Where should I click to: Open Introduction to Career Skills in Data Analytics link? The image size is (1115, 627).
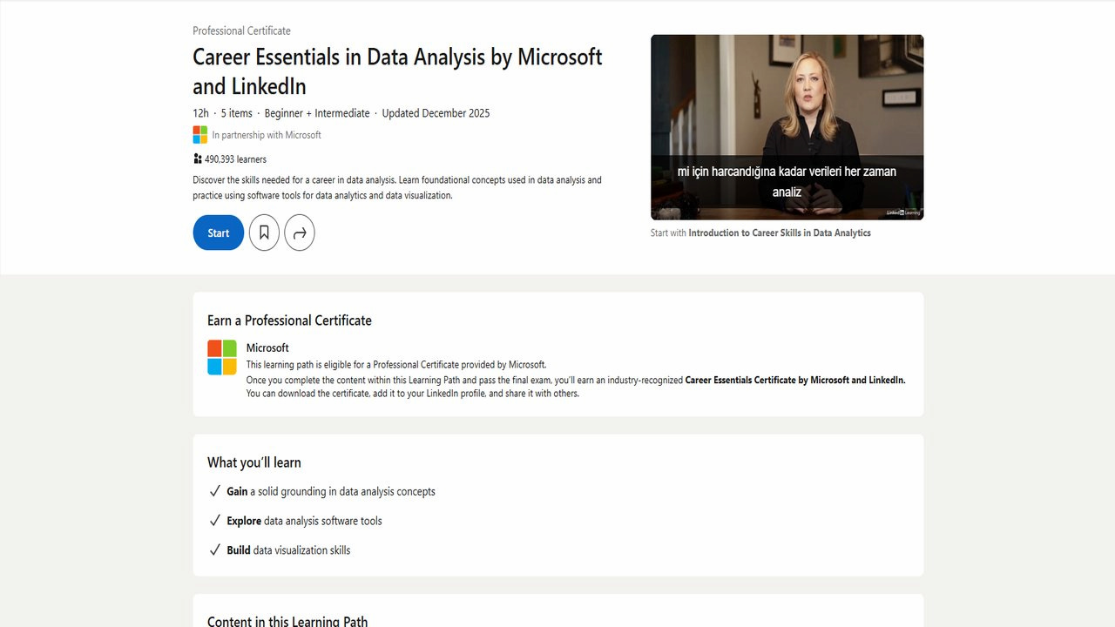pyautogui.click(x=779, y=233)
